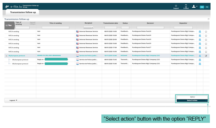Tick checkbox for 08/01/2020 10:00 row
This screenshot has width=216, height=128.
206,44
